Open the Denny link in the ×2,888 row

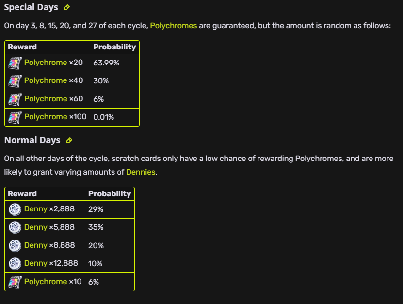[x=35, y=209]
